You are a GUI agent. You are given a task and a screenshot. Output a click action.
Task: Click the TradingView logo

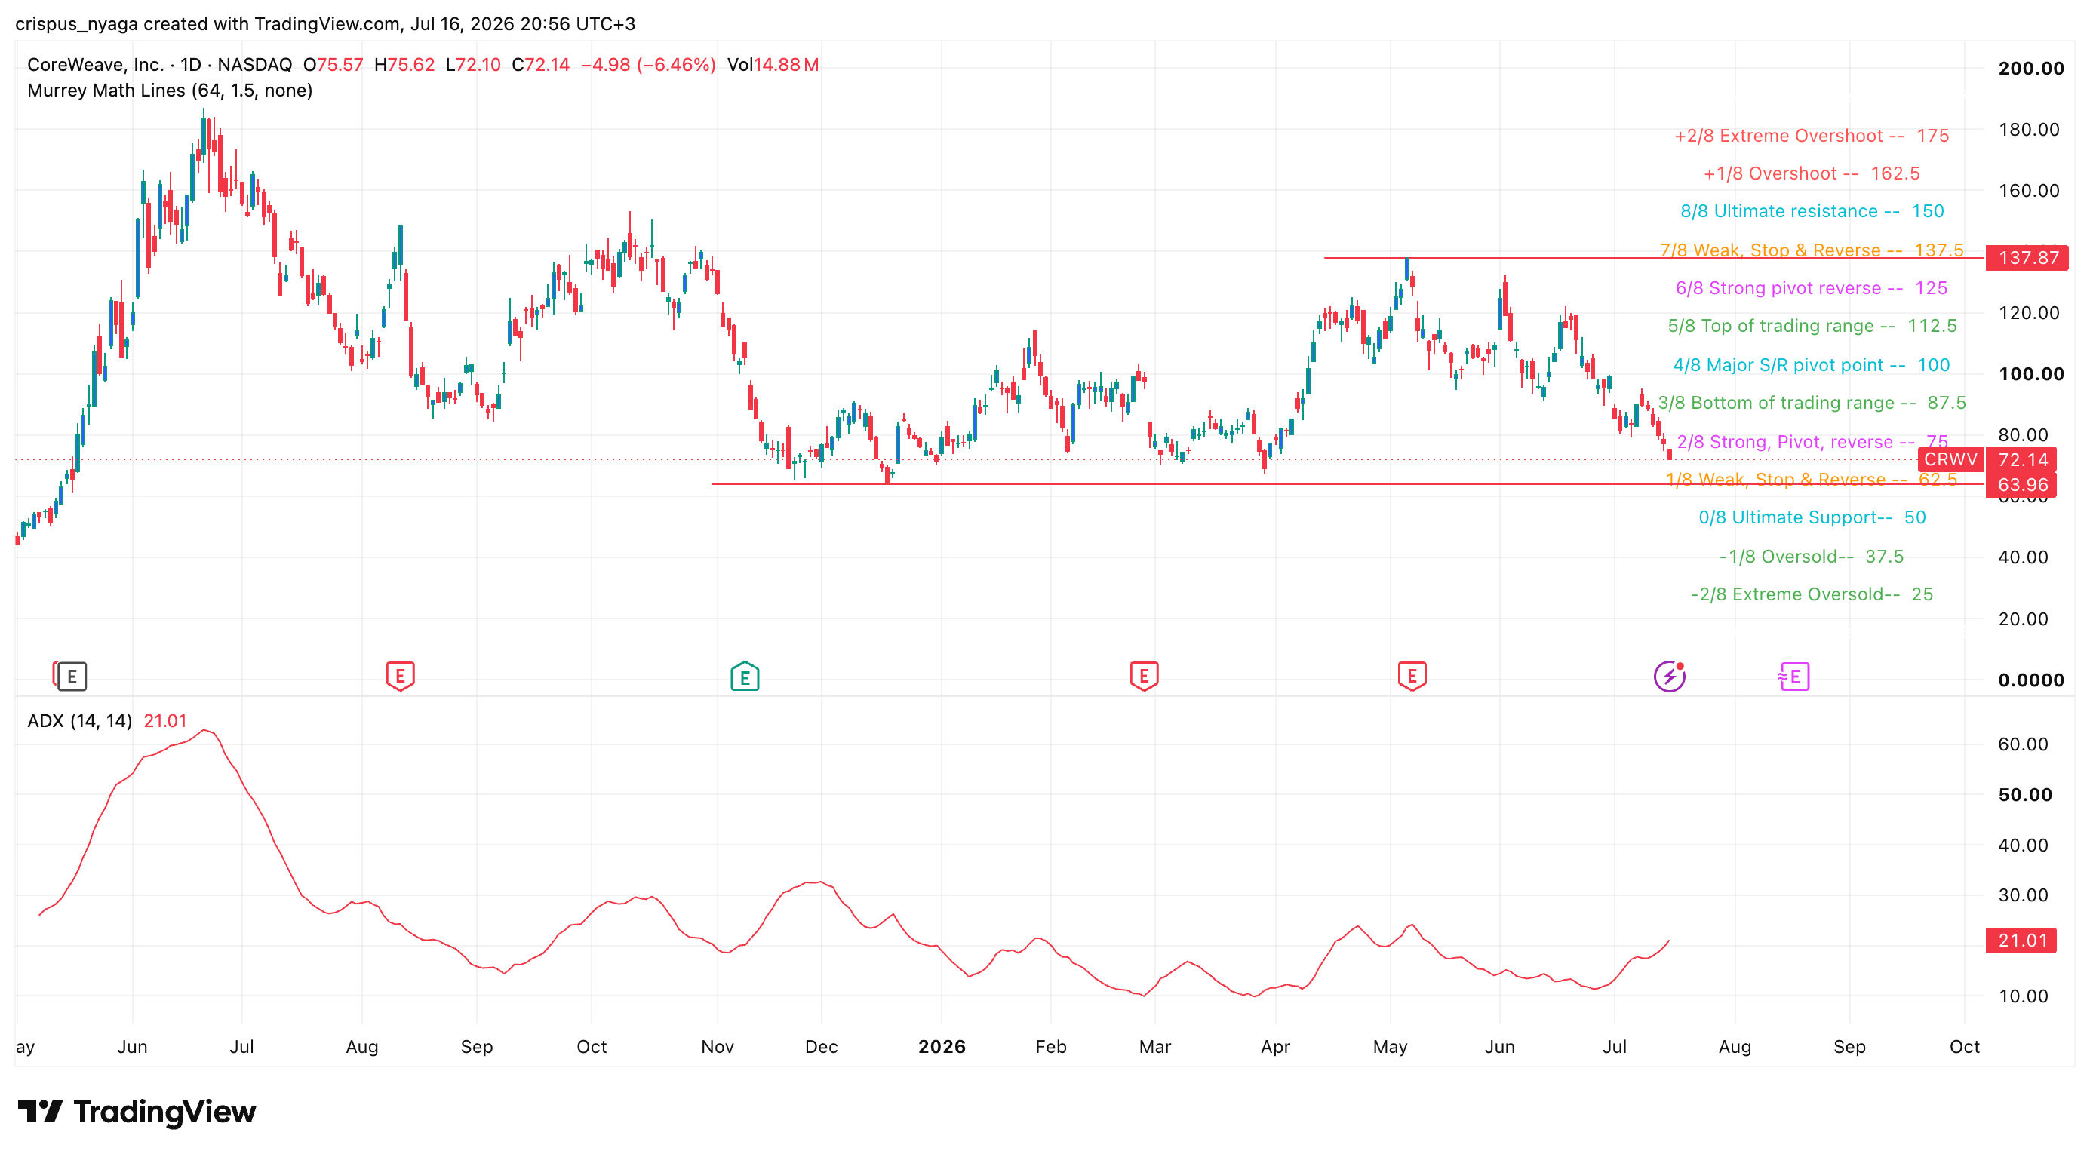(x=137, y=1111)
